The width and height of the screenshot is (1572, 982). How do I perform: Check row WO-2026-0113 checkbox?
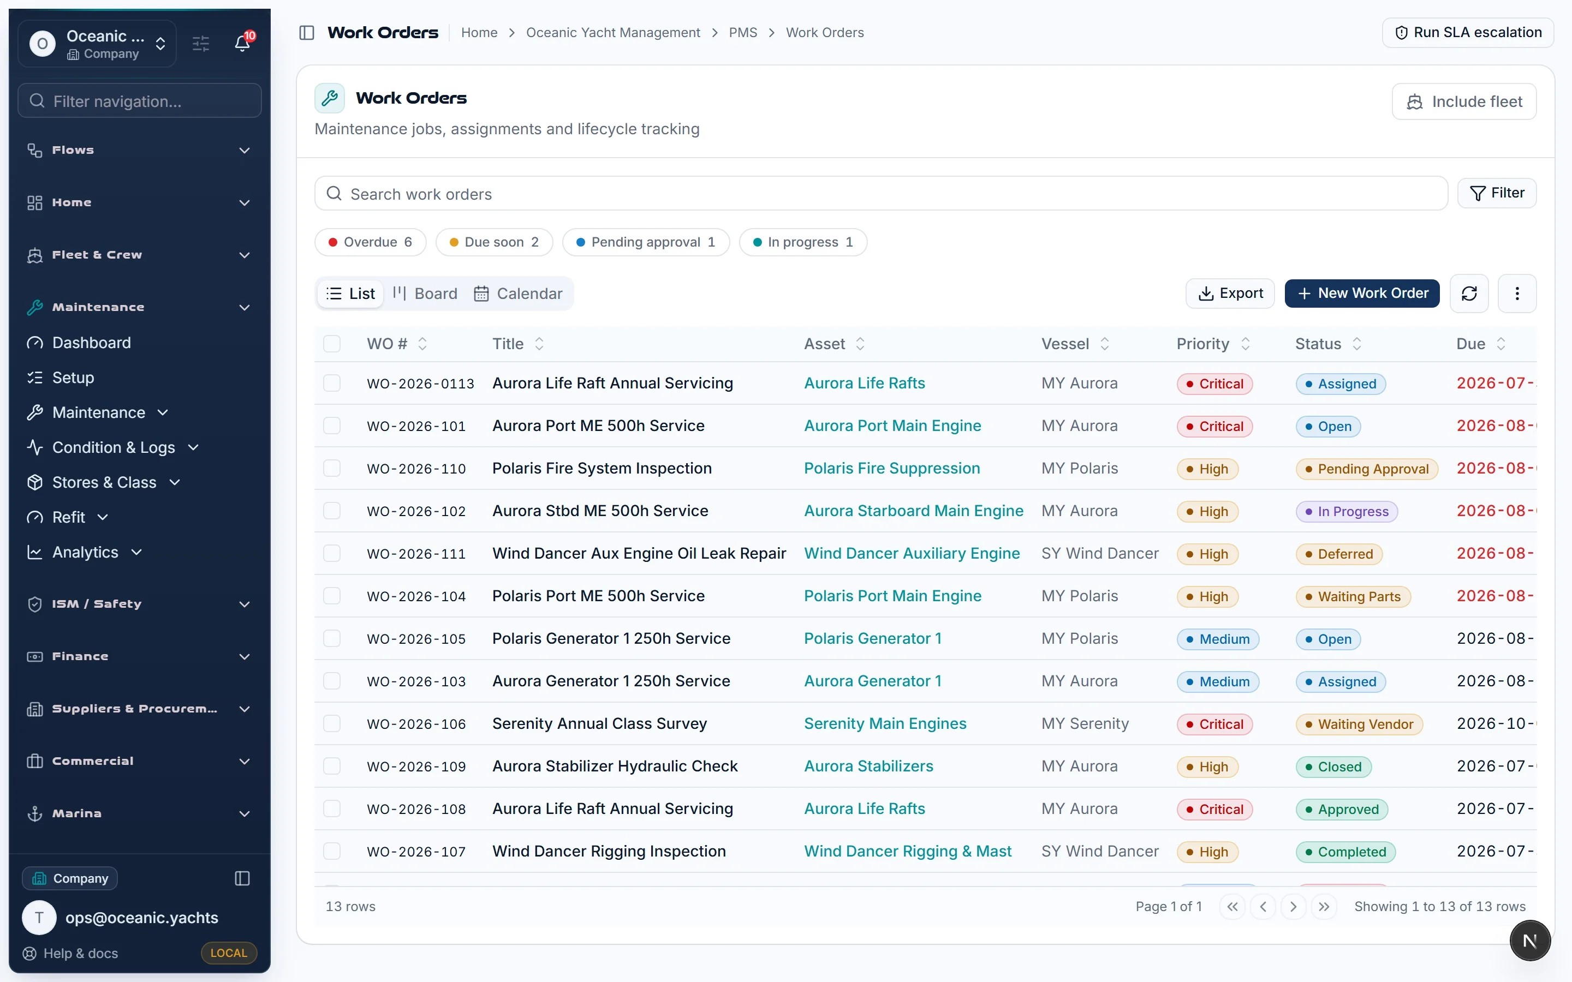coord(332,383)
